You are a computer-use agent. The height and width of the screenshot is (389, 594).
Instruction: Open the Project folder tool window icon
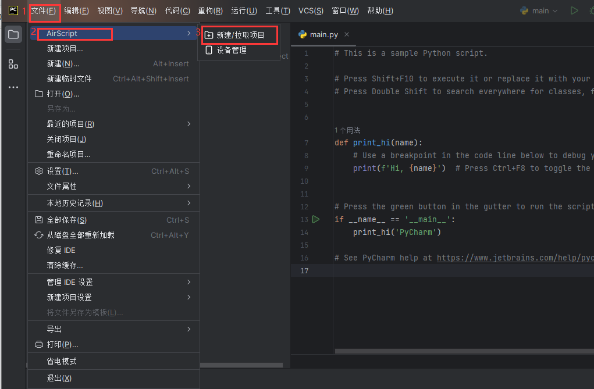click(x=13, y=34)
